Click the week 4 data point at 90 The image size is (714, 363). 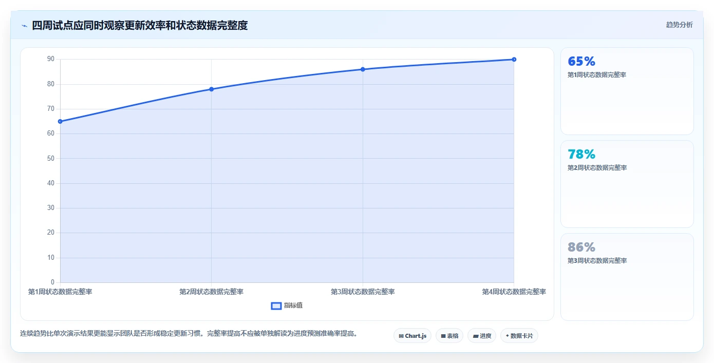click(x=514, y=60)
